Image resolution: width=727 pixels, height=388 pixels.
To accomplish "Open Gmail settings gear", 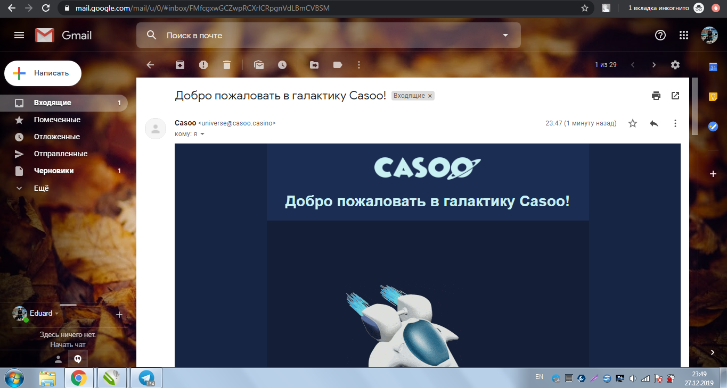I will pyautogui.click(x=675, y=65).
